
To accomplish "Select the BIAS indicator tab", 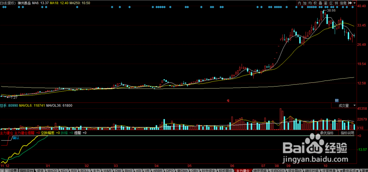I will (128, 171).
